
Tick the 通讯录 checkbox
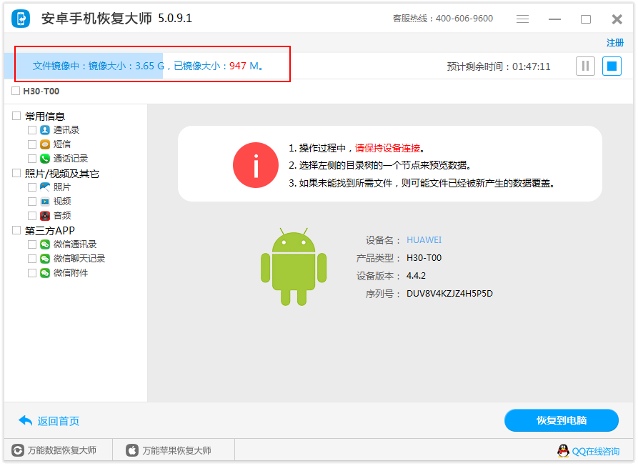(32, 130)
